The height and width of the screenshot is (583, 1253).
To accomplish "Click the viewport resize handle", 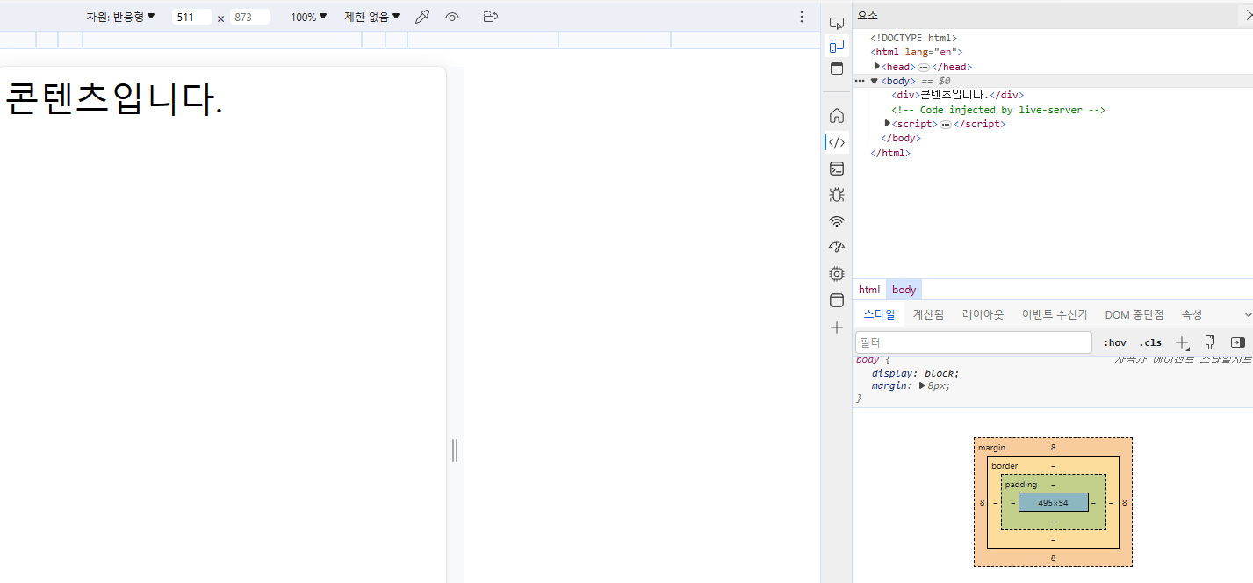I will [x=455, y=450].
